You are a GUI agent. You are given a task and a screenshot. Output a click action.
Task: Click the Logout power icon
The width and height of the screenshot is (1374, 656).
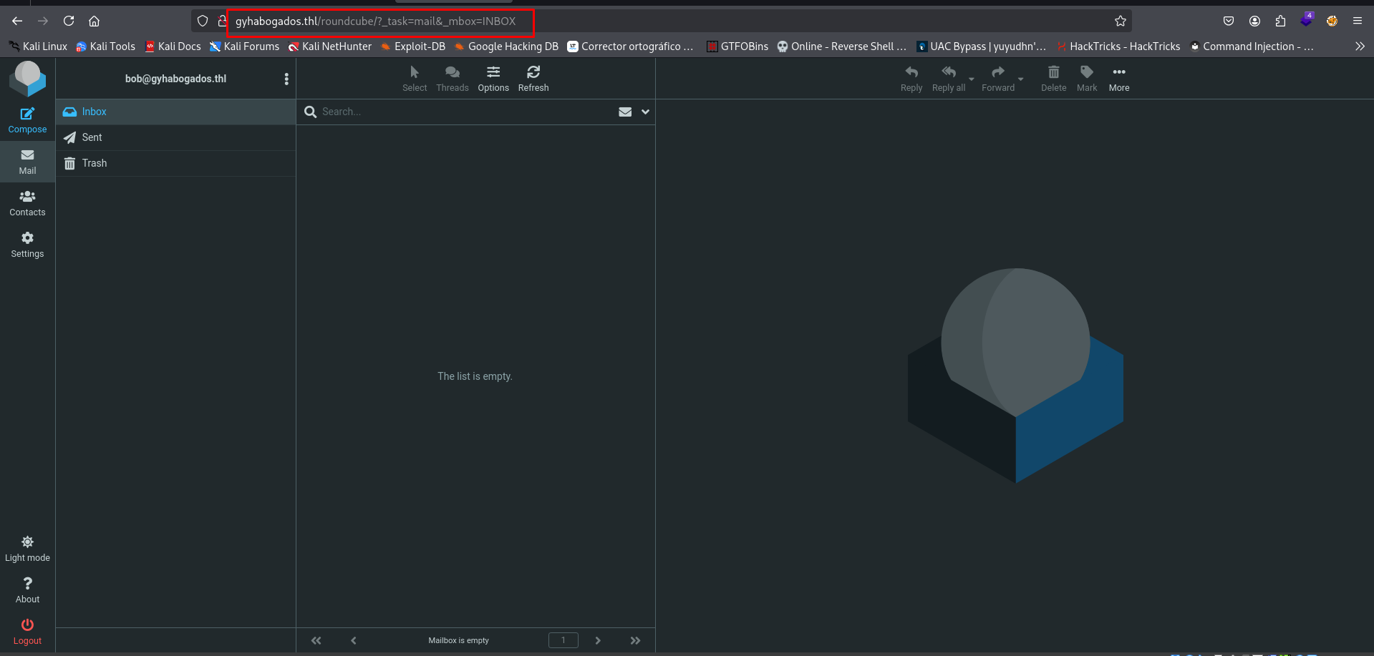(x=27, y=625)
